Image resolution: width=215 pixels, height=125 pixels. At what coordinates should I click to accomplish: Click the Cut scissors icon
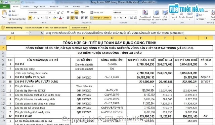pyautogui.click(x=10, y=11)
